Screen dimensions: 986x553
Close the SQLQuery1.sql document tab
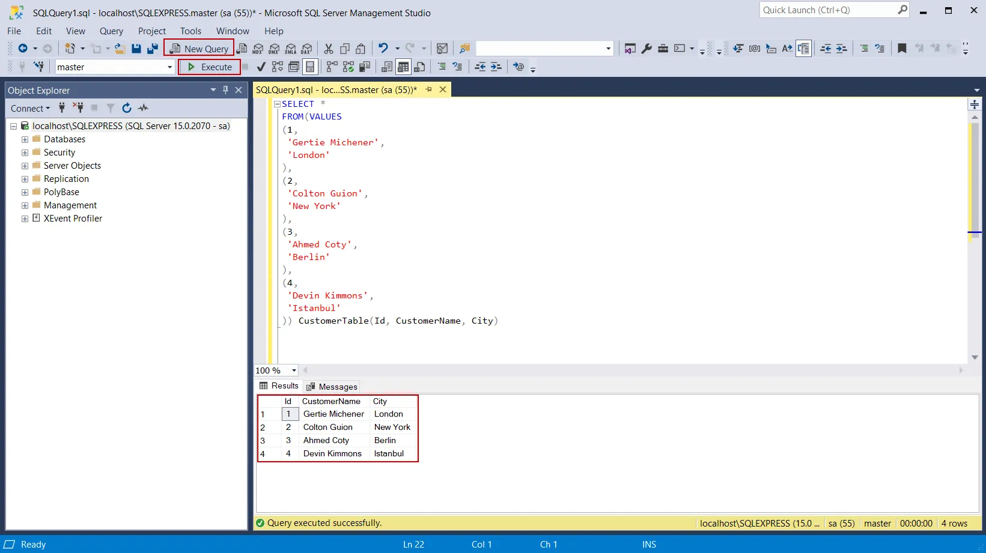pyautogui.click(x=443, y=89)
